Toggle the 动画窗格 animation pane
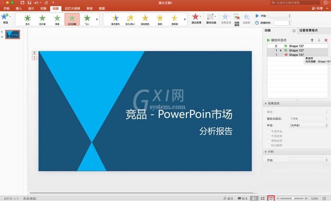 point(237,19)
